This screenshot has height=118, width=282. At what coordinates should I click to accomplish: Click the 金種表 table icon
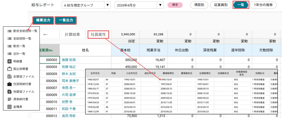[x=9, y=107]
